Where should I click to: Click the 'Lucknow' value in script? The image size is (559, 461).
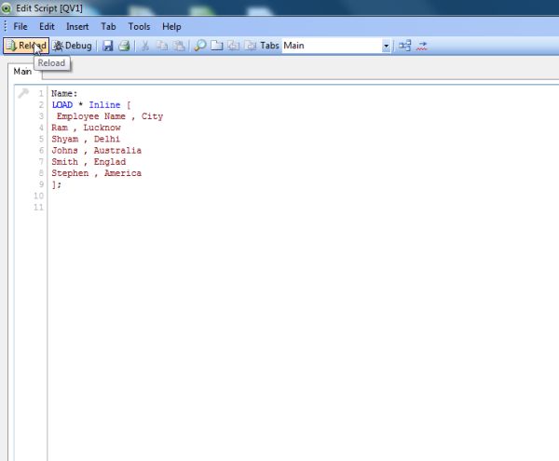click(x=102, y=128)
